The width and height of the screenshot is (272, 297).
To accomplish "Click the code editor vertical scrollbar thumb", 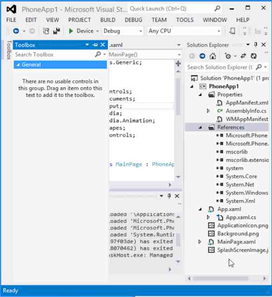I will pyautogui.click(x=178, y=97).
